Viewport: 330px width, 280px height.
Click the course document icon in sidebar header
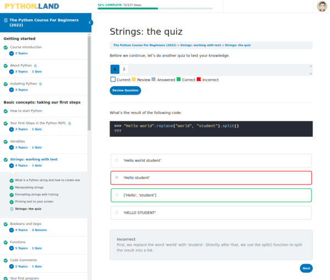[6, 20]
